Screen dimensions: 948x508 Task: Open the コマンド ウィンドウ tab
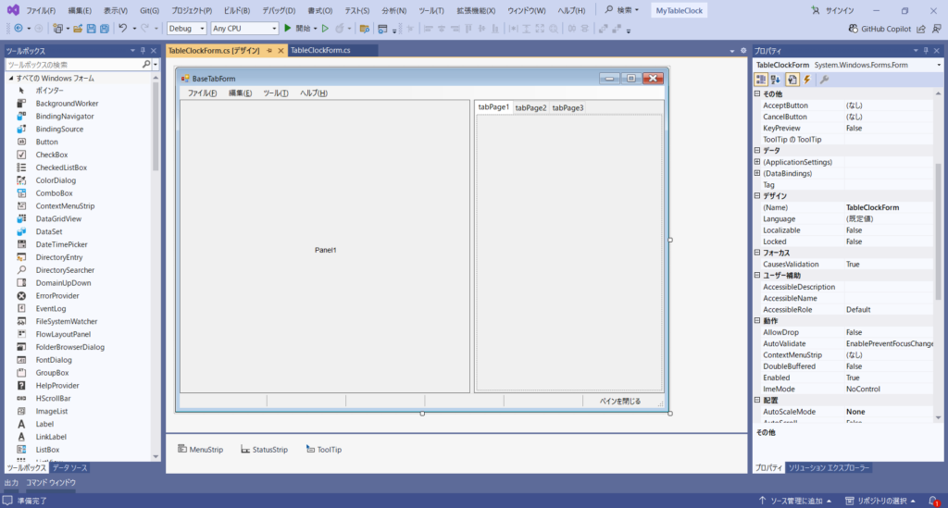pyautogui.click(x=51, y=483)
